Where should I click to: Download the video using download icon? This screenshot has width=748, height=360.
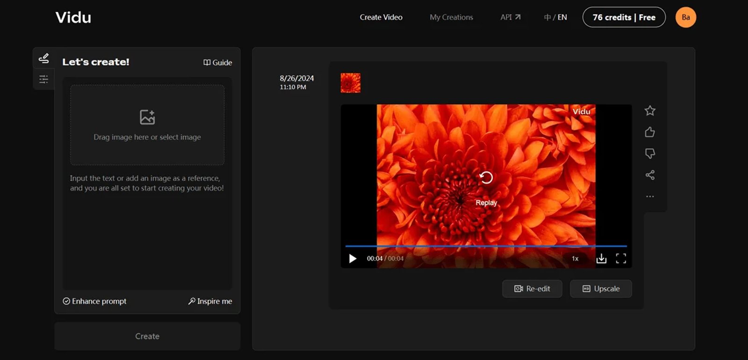(x=601, y=259)
